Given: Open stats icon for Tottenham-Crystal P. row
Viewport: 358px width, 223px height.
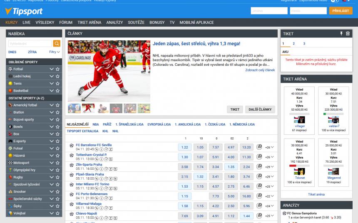Looking at the screenshot, I should pyautogui.click(x=259, y=157).
